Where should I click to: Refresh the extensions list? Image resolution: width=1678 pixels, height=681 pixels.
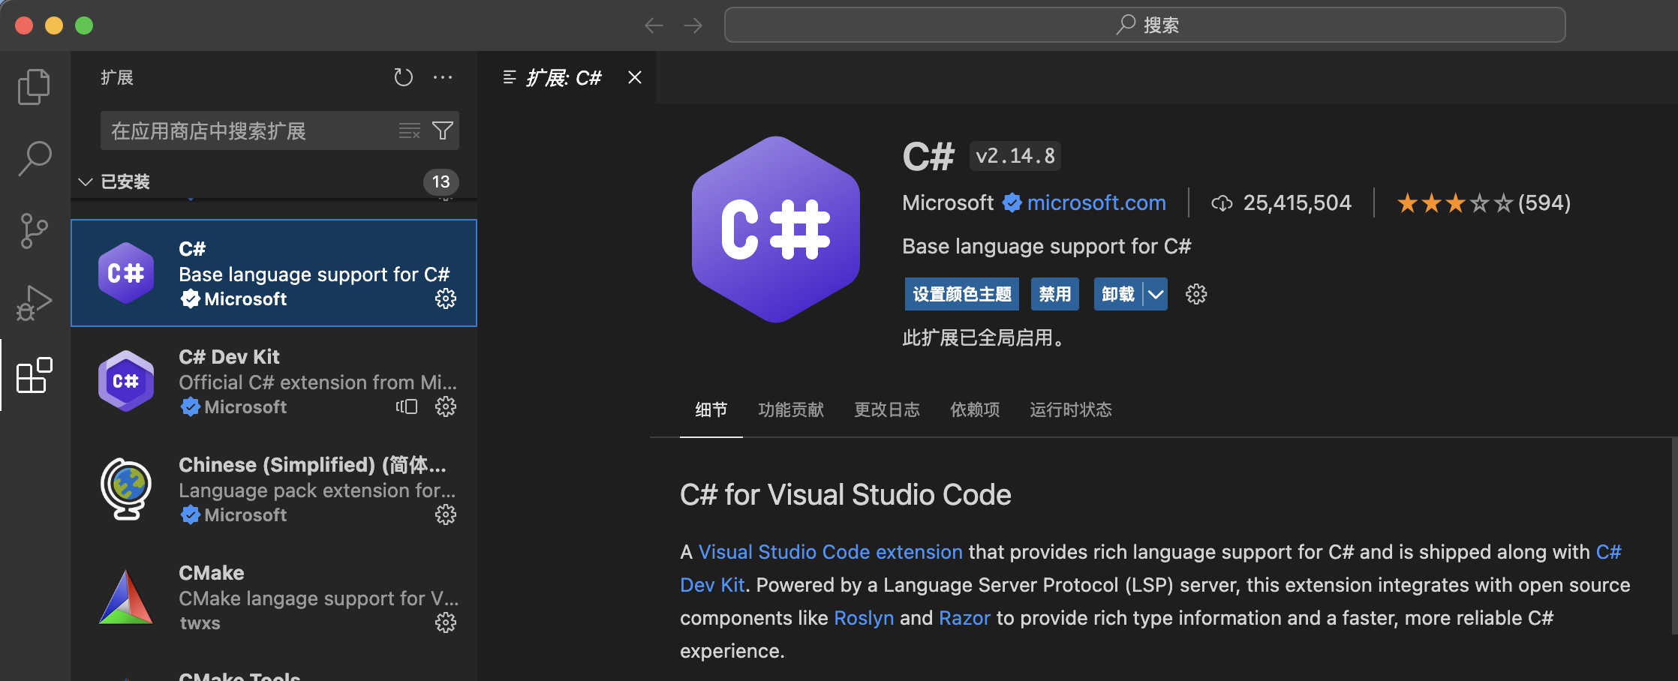[x=404, y=77]
